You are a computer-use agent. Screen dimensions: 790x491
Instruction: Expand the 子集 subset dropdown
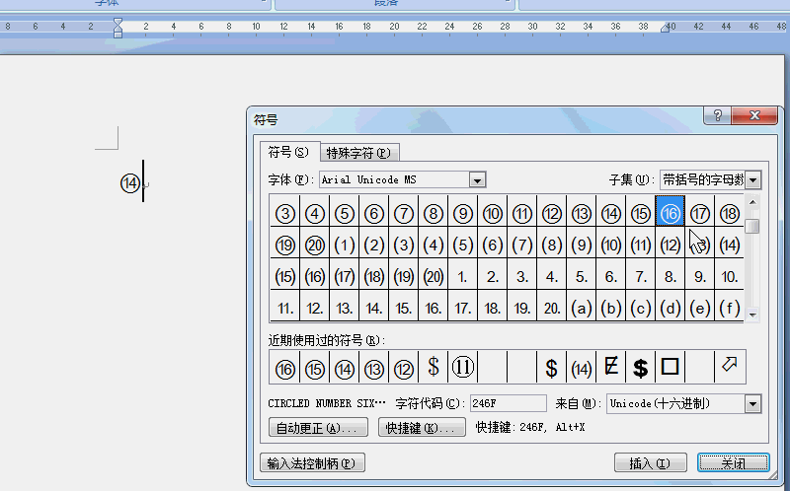coord(753,179)
